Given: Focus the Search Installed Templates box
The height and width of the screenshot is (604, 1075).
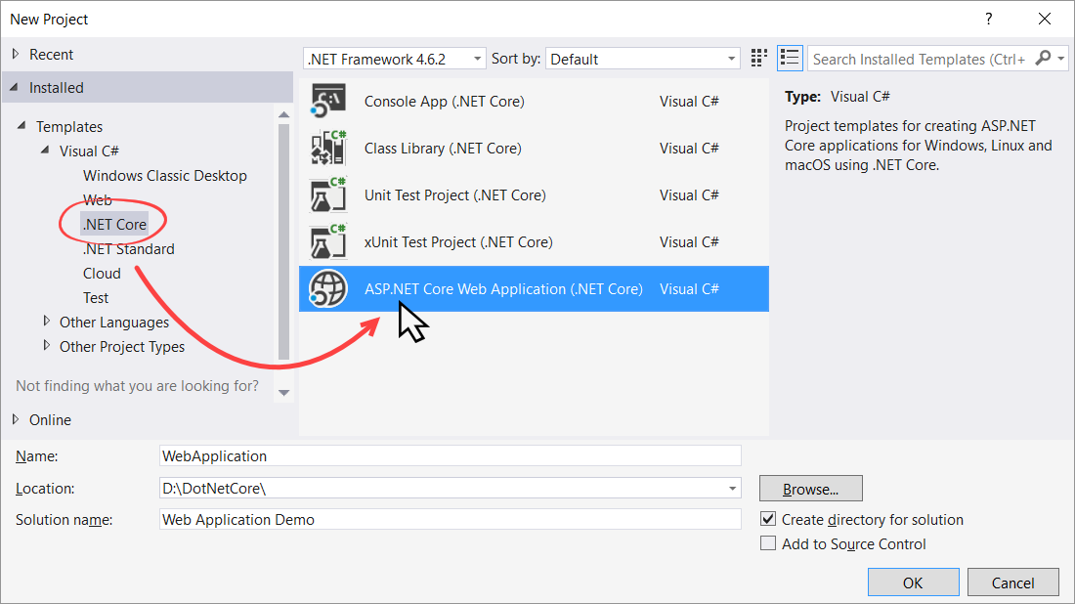Looking at the screenshot, I should pyautogui.click(x=919, y=59).
